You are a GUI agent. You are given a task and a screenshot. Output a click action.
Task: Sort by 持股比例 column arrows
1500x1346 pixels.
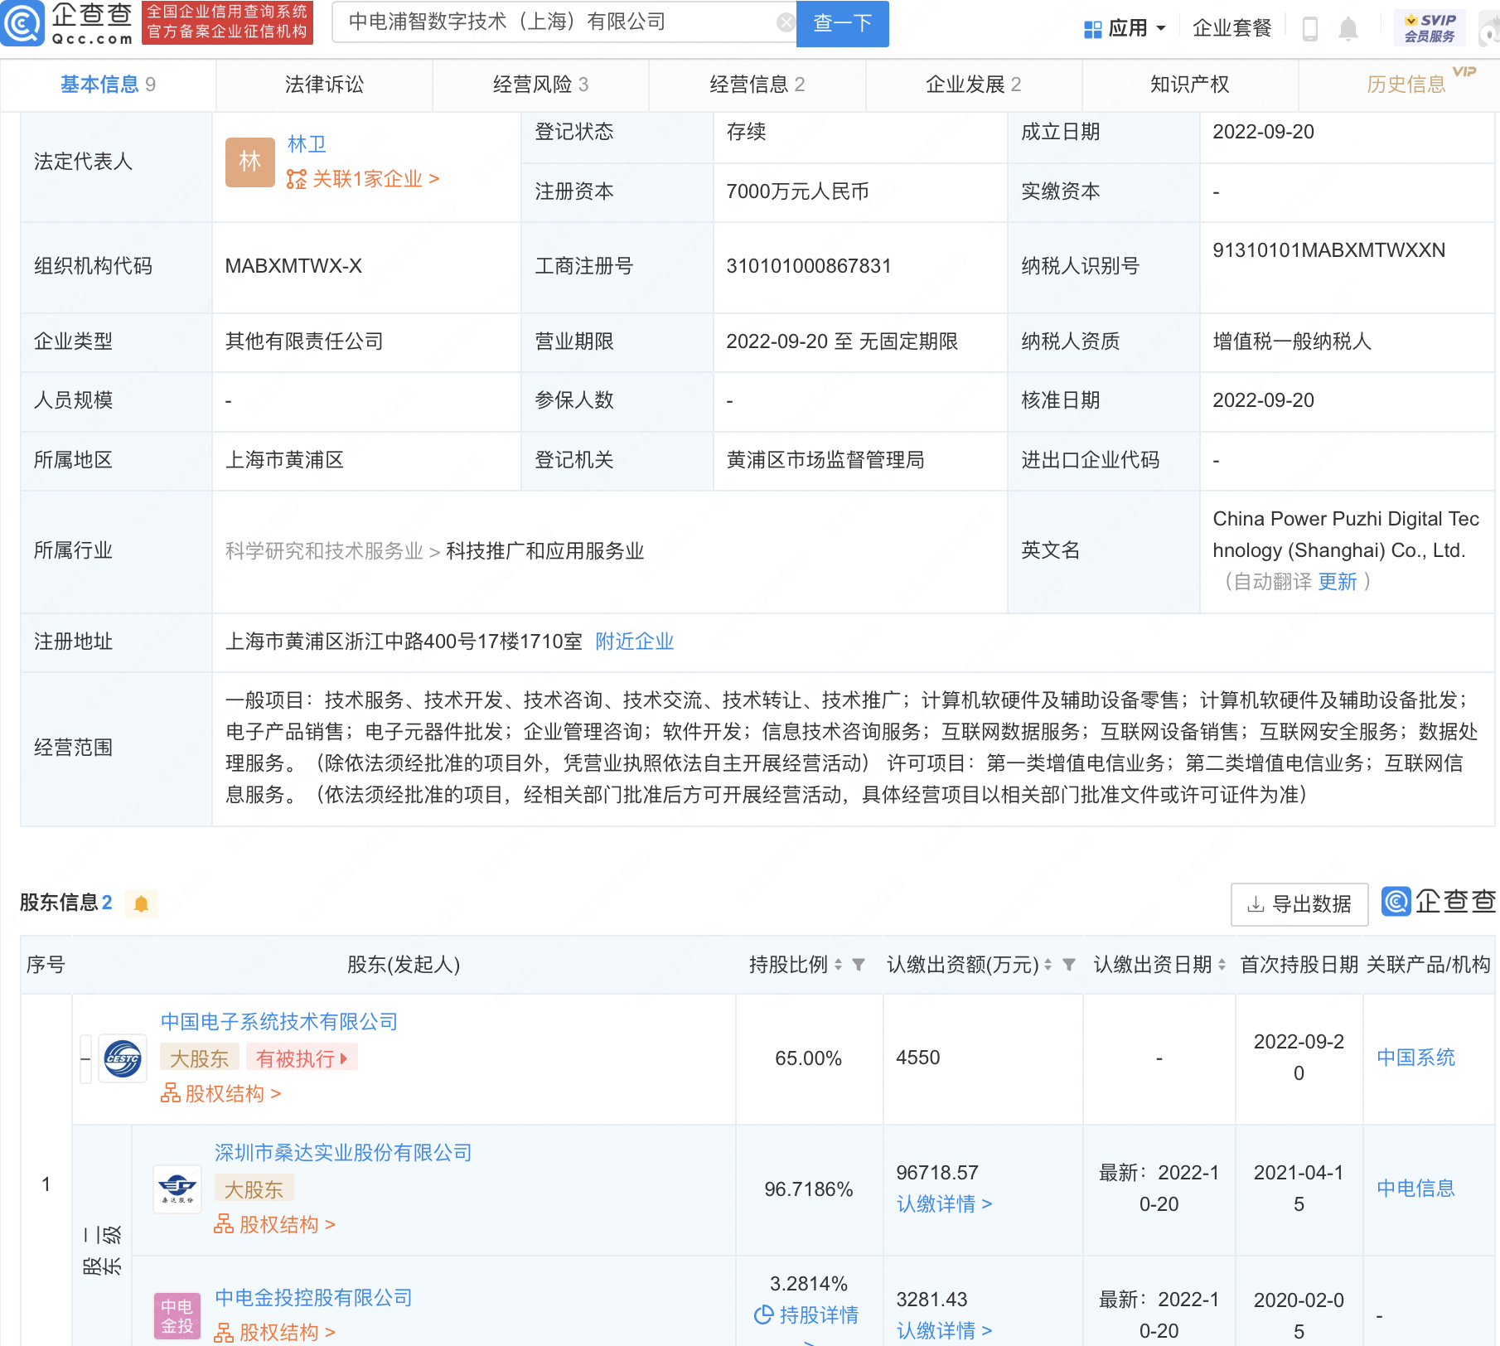pos(838,965)
